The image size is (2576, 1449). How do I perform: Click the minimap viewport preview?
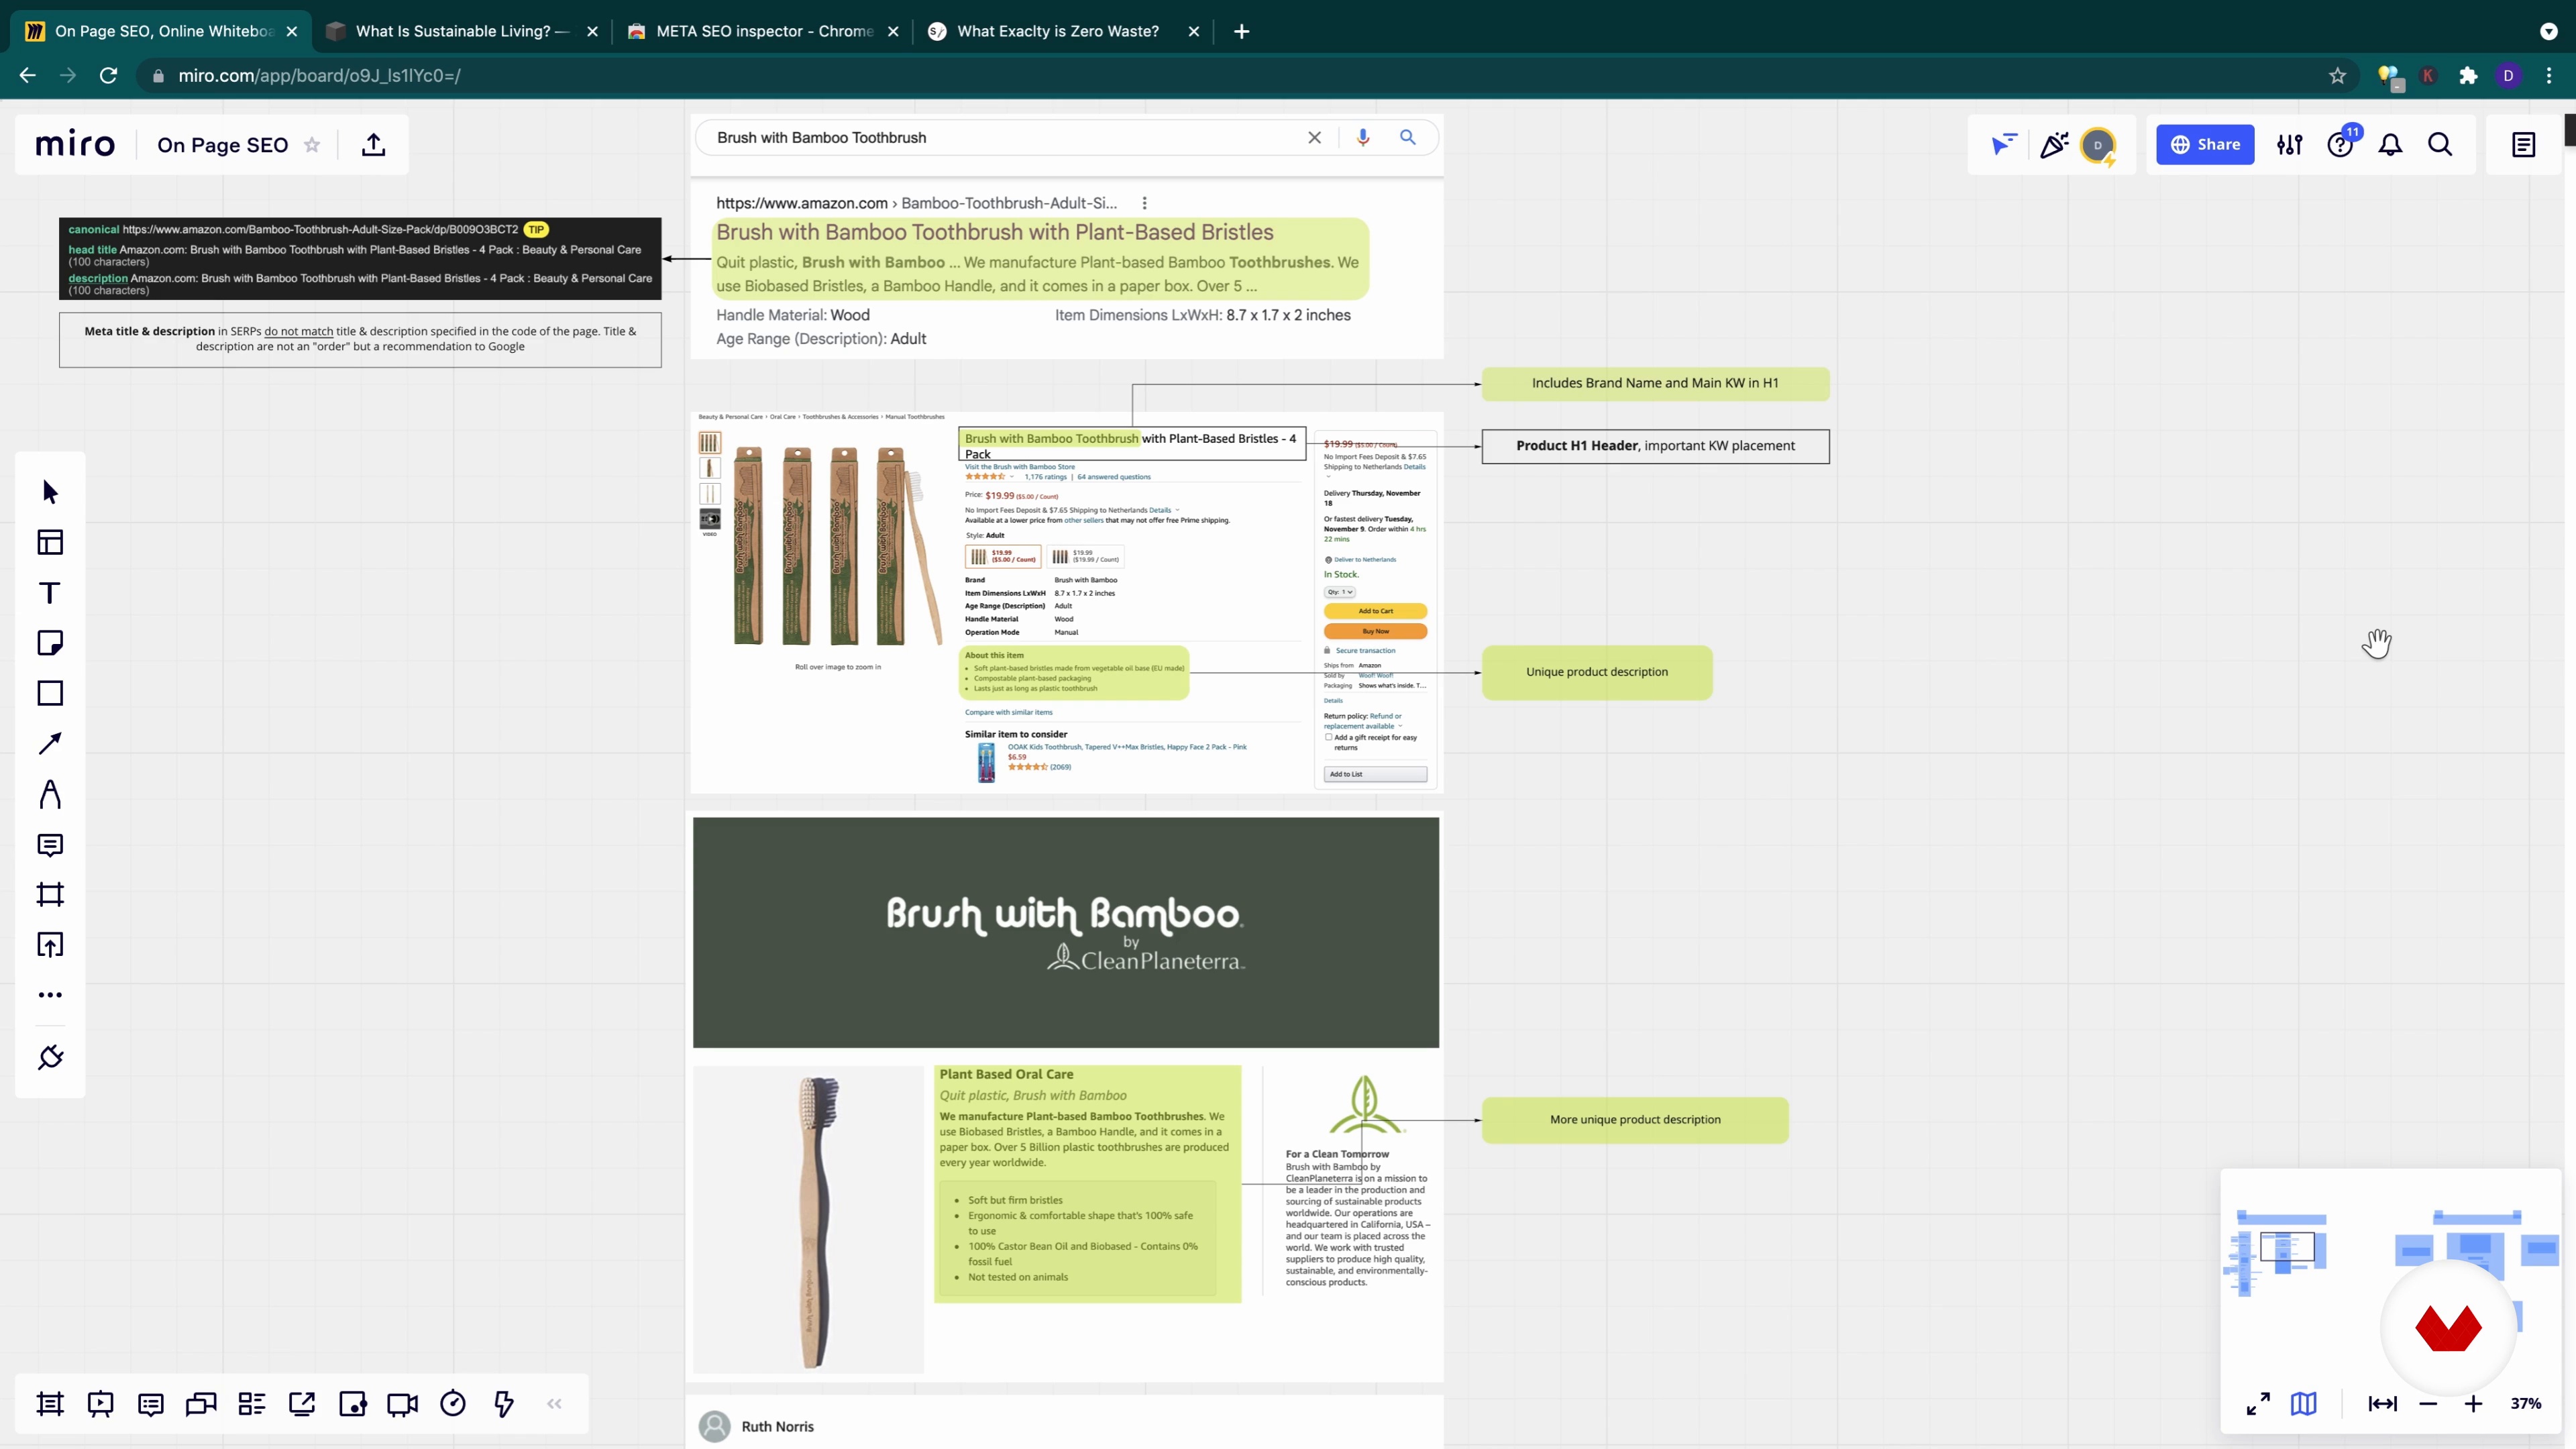pyautogui.click(x=2288, y=1247)
